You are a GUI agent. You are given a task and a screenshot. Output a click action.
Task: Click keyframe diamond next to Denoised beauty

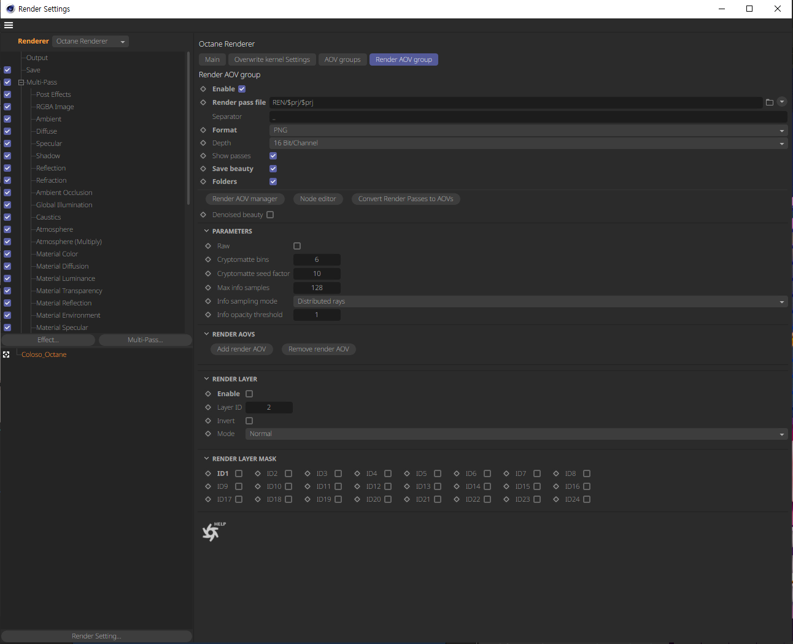(203, 215)
